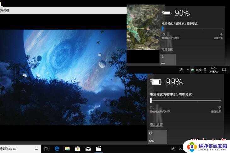
Task: Open File Explorer from the taskbar
Action: pyautogui.click(x=67, y=149)
